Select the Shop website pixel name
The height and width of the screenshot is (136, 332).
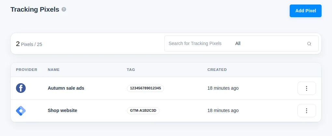pyautogui.click(x=62, y=110)
